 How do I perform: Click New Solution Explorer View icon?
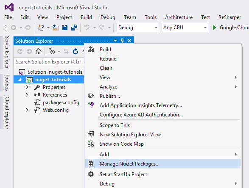[91, 134]
